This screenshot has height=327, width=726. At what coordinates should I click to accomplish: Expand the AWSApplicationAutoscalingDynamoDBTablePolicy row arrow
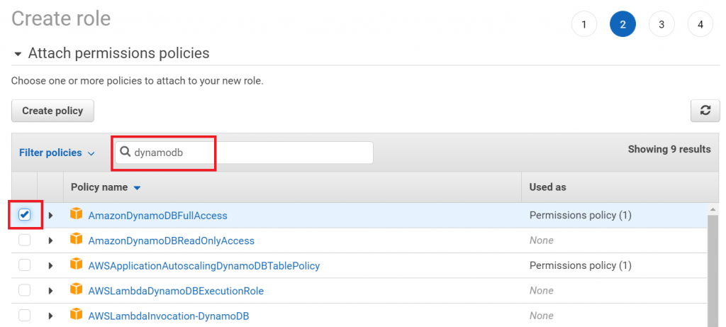click(x=51, y=266)
